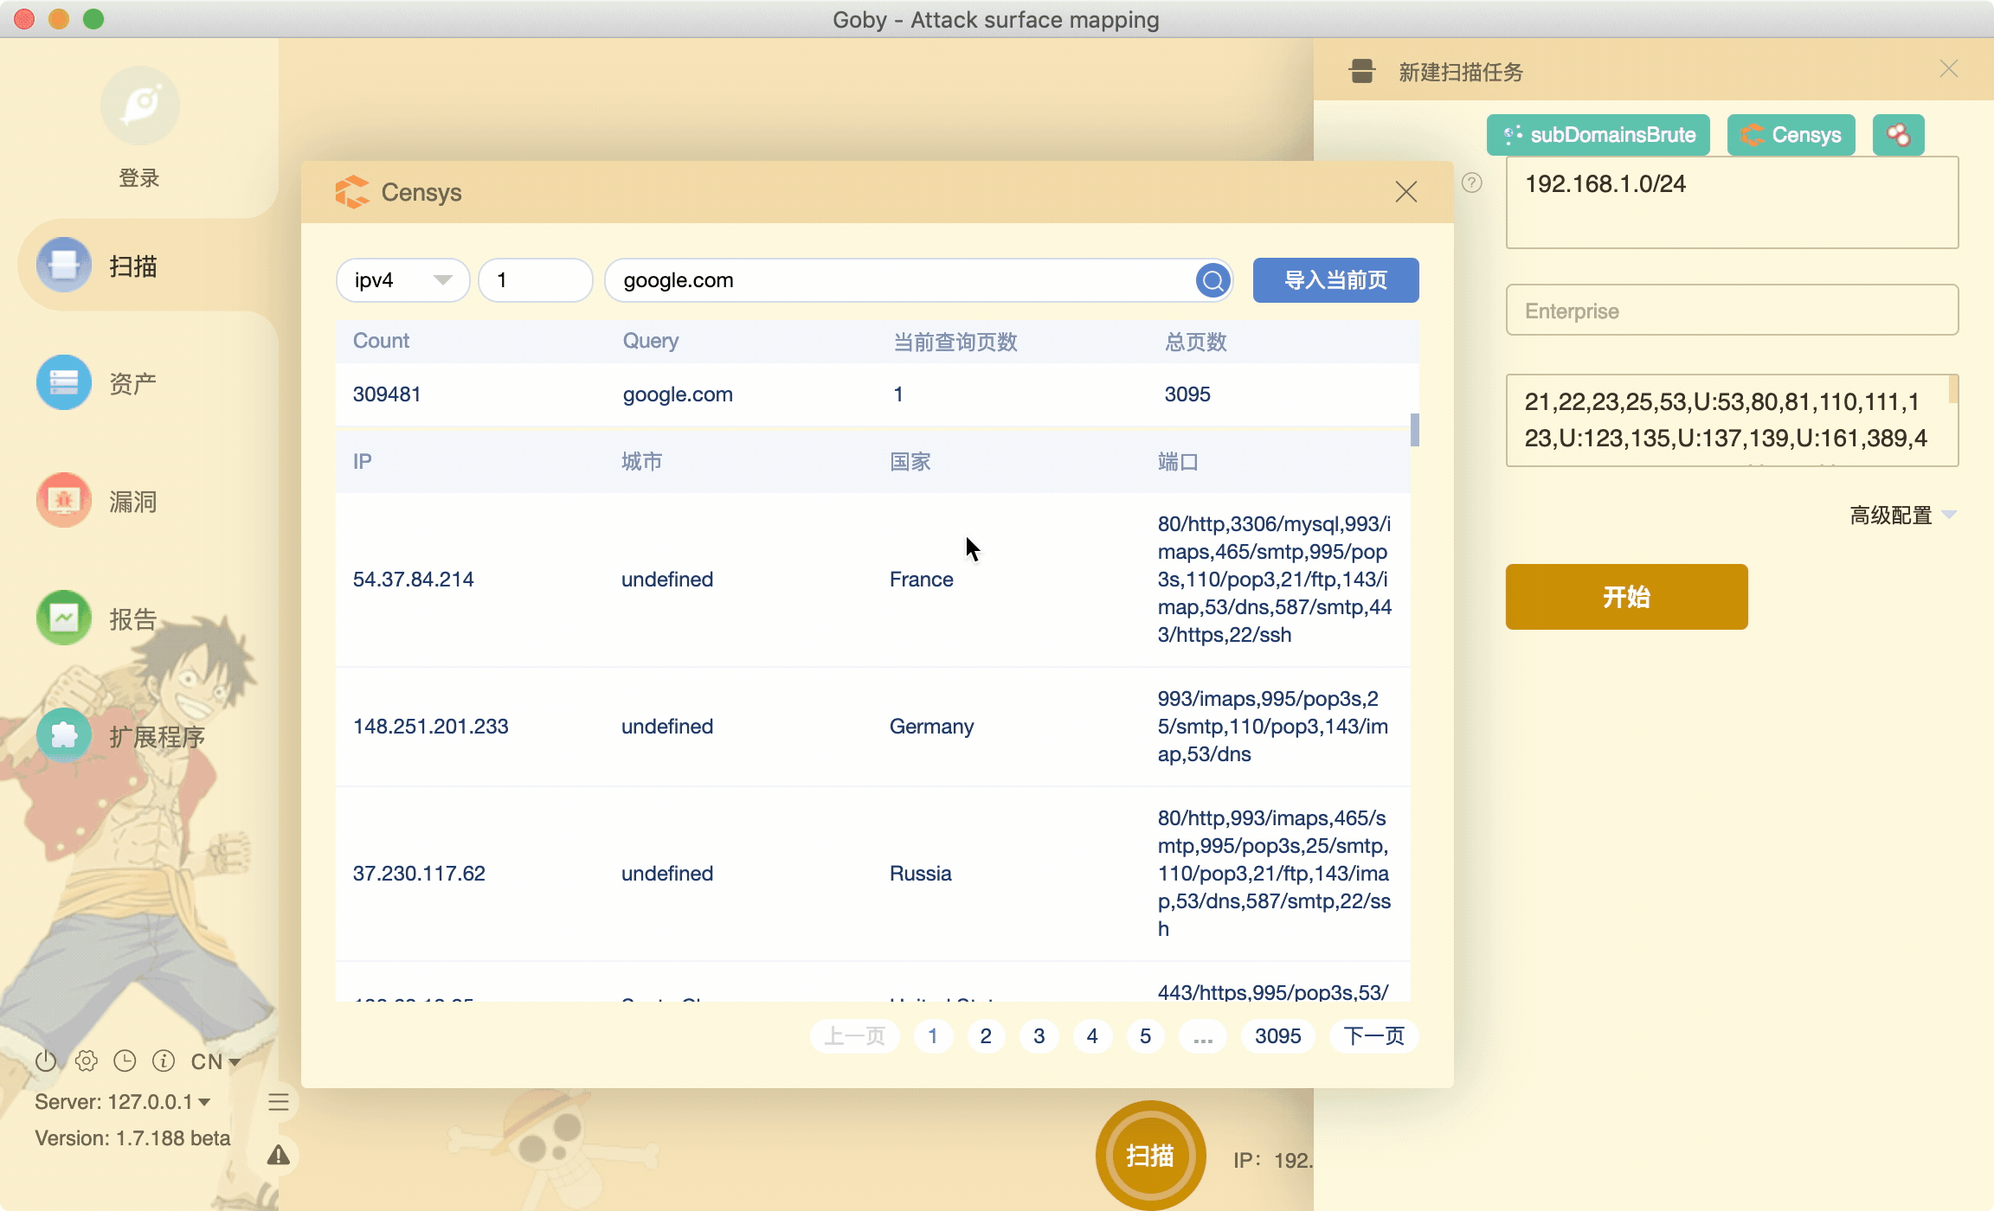This screenshot has height=1211, width=1994.
Task: Open the ipv4 type dropdown
Action: pyautogui.click(x=402, y=280)
